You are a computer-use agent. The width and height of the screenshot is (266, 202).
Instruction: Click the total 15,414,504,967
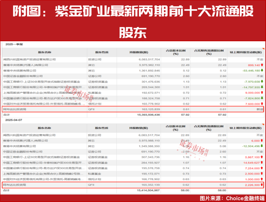click(x=148, y=190)
